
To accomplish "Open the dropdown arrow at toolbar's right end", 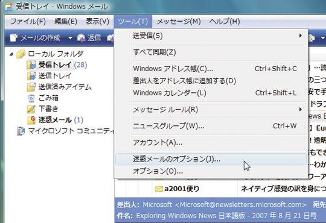I will 322,38.
